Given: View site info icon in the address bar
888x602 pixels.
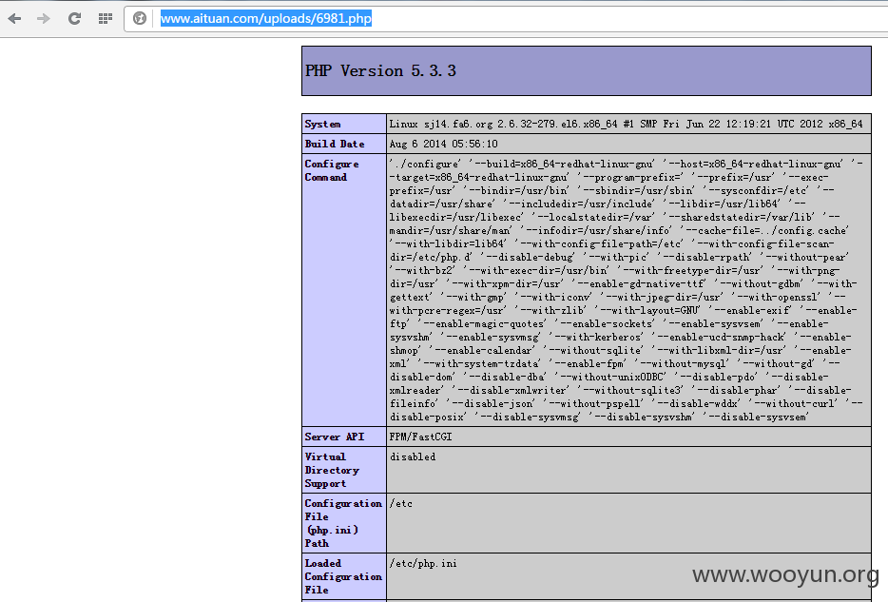Looking at the screenshot, I should coord(140,19).
